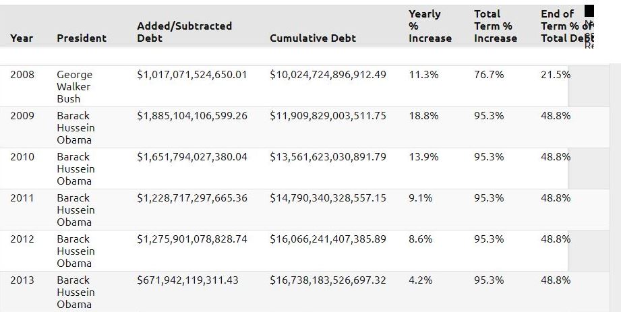The height and width of the screenshot is (312, 621).
Task: Click Barack Hussein Obama in the 2011 row
Action: pyautogui.click(x=76, y=210)
